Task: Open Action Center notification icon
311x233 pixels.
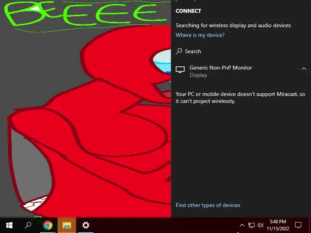Action: [x=298, y=225]
